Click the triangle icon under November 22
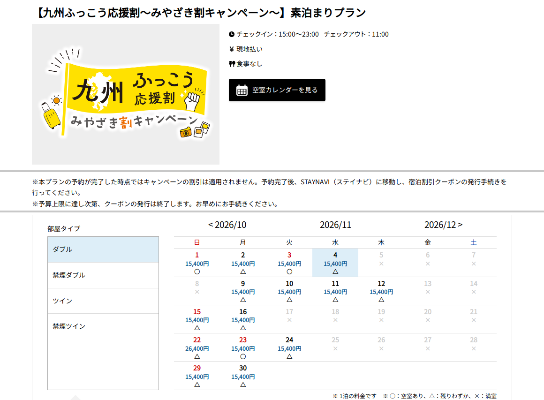 pyautogui.click(x=197, y=356)
